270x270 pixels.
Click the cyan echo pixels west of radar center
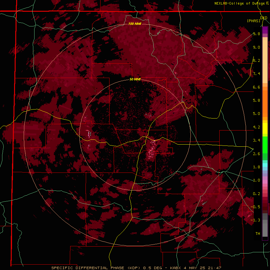89,133
